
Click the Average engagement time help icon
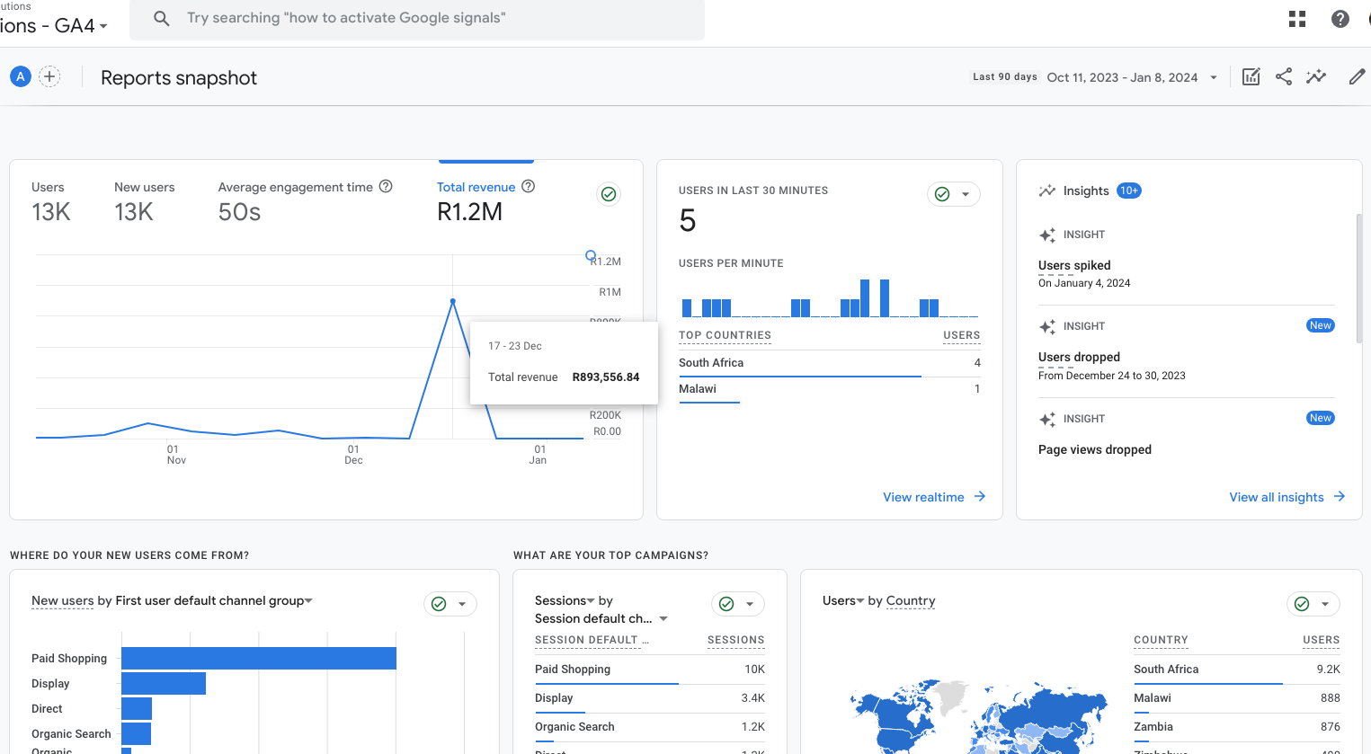click(x=386, y=186)
